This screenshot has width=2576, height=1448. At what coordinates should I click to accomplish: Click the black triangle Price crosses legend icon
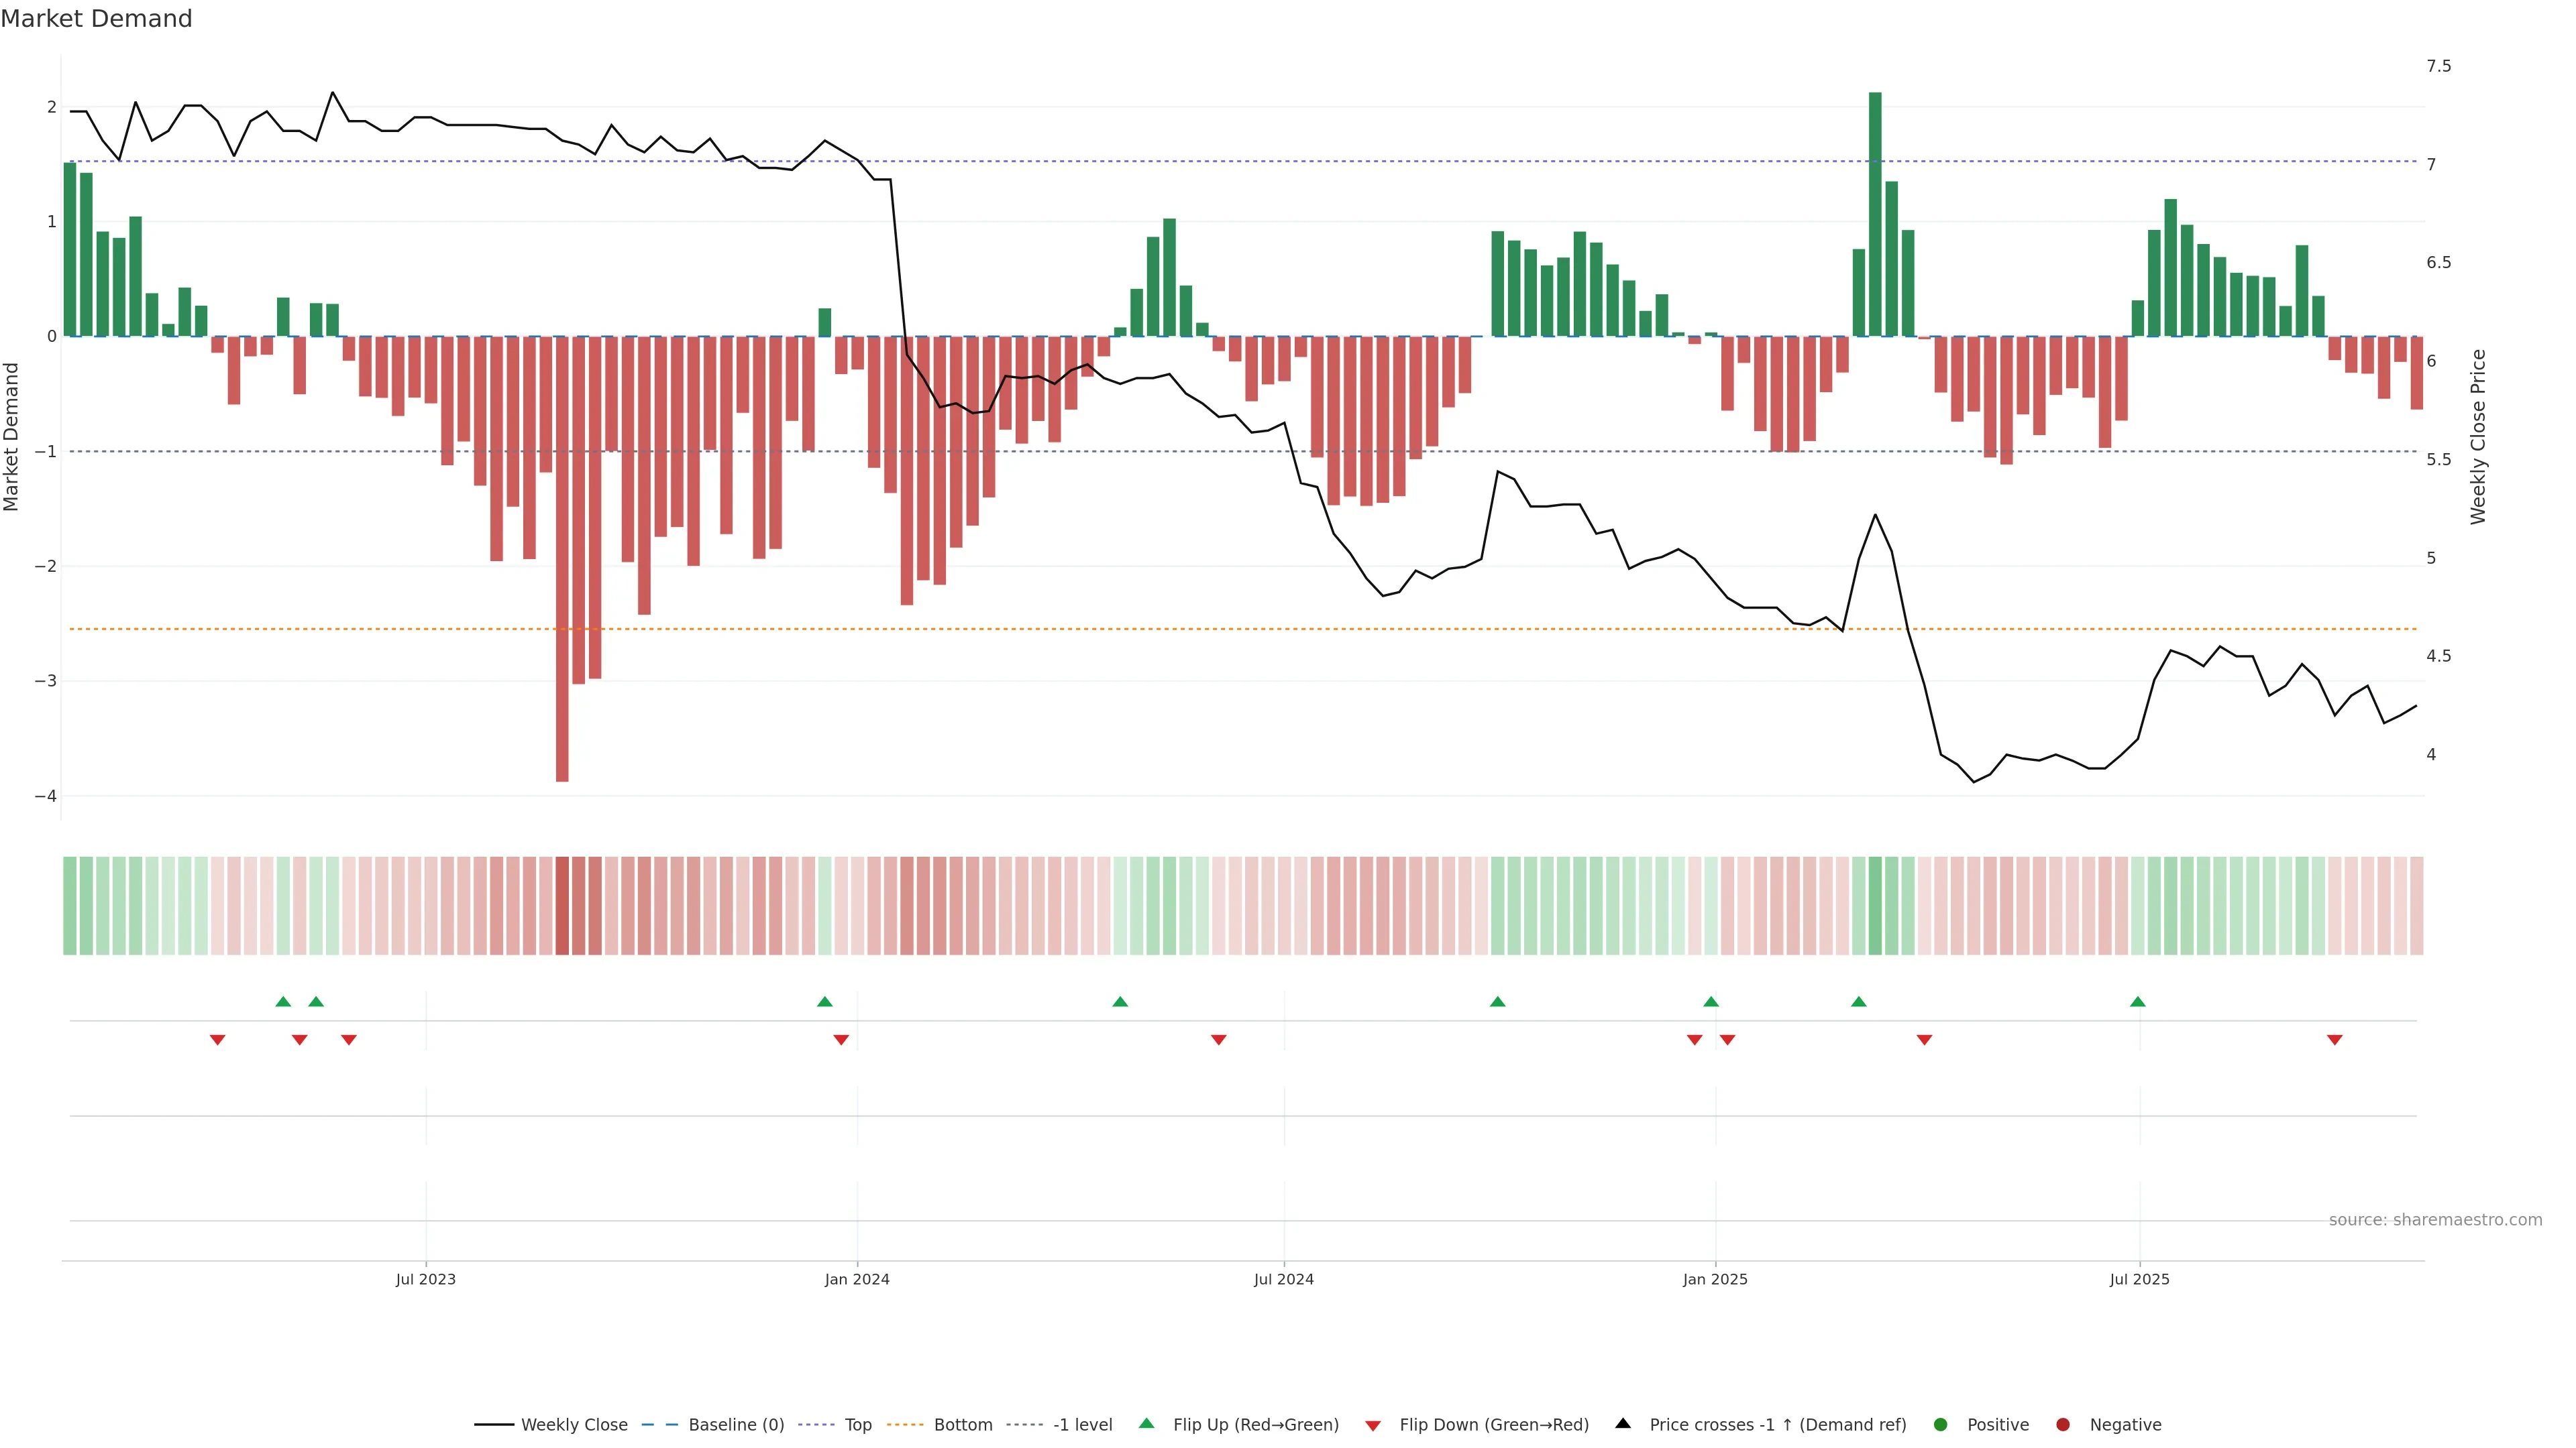click(x=1623, y=1423)
